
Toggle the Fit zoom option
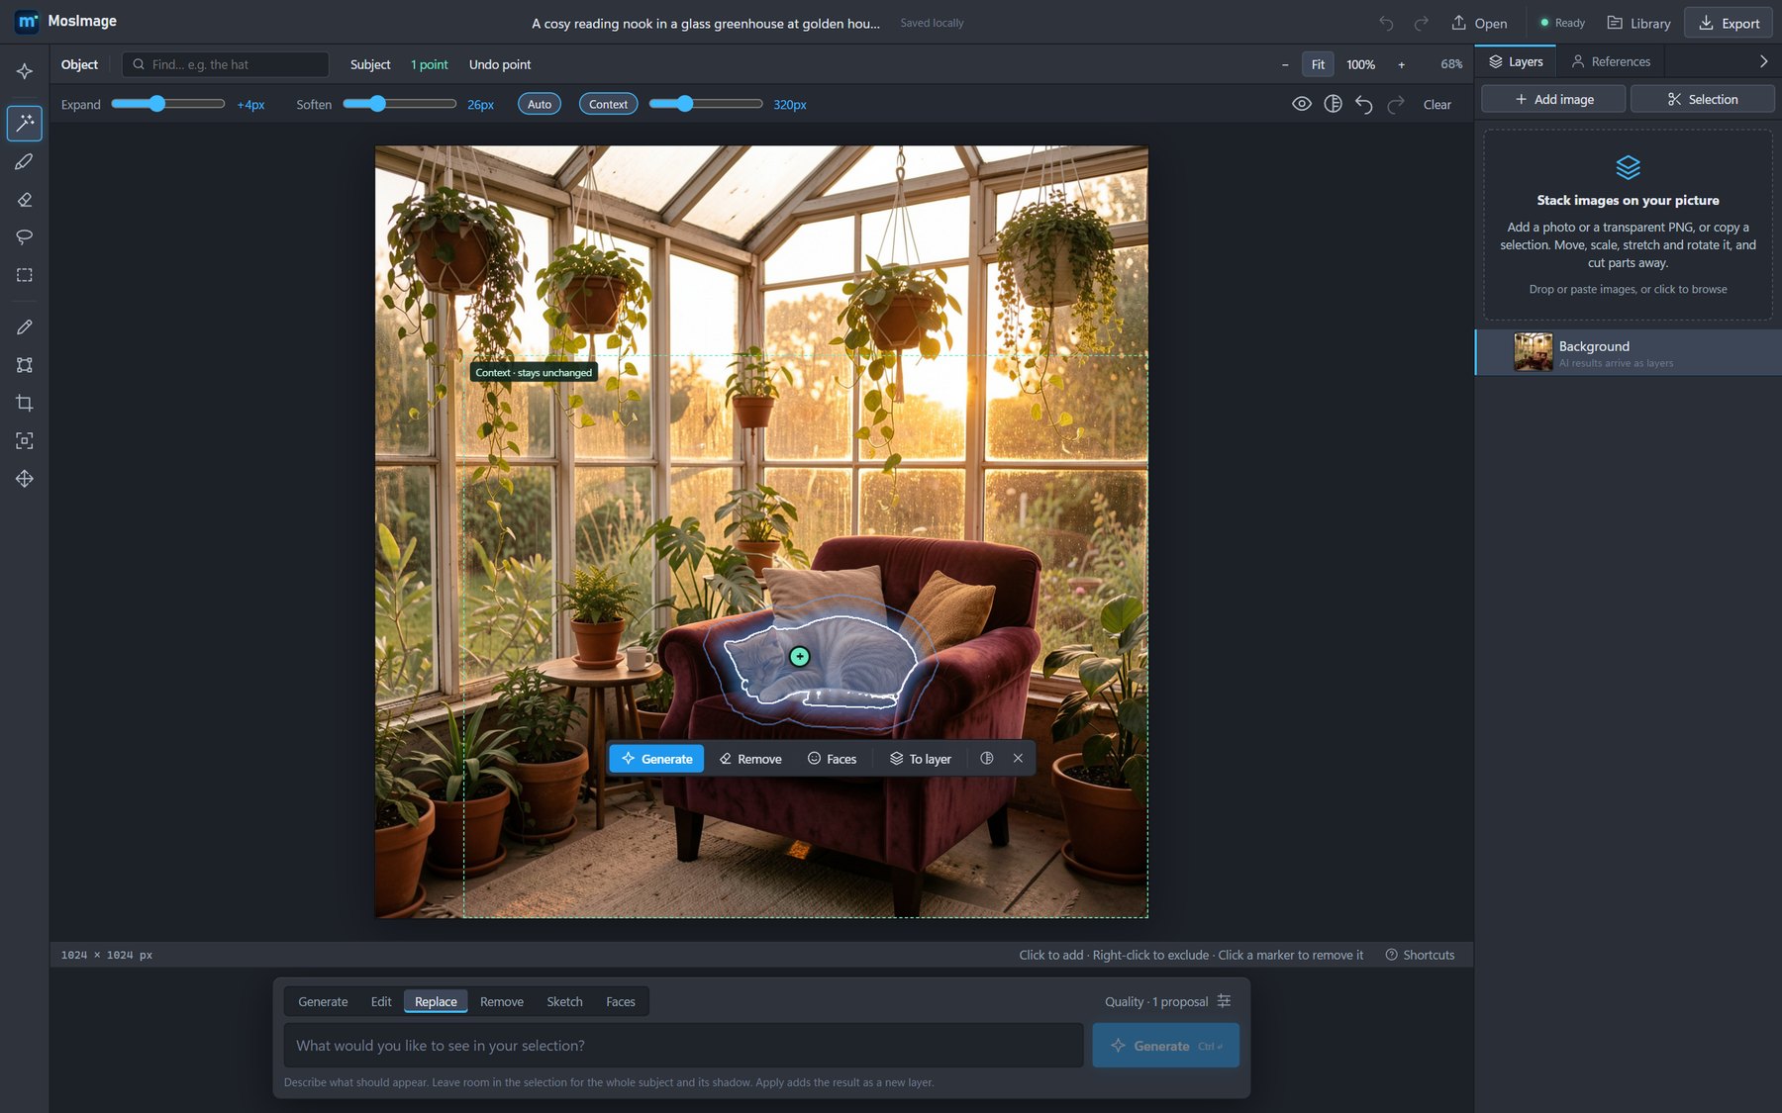[1318, 64]
